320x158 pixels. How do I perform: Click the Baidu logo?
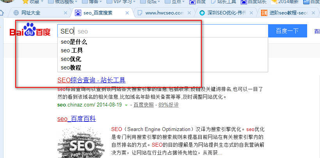[30, 31]
